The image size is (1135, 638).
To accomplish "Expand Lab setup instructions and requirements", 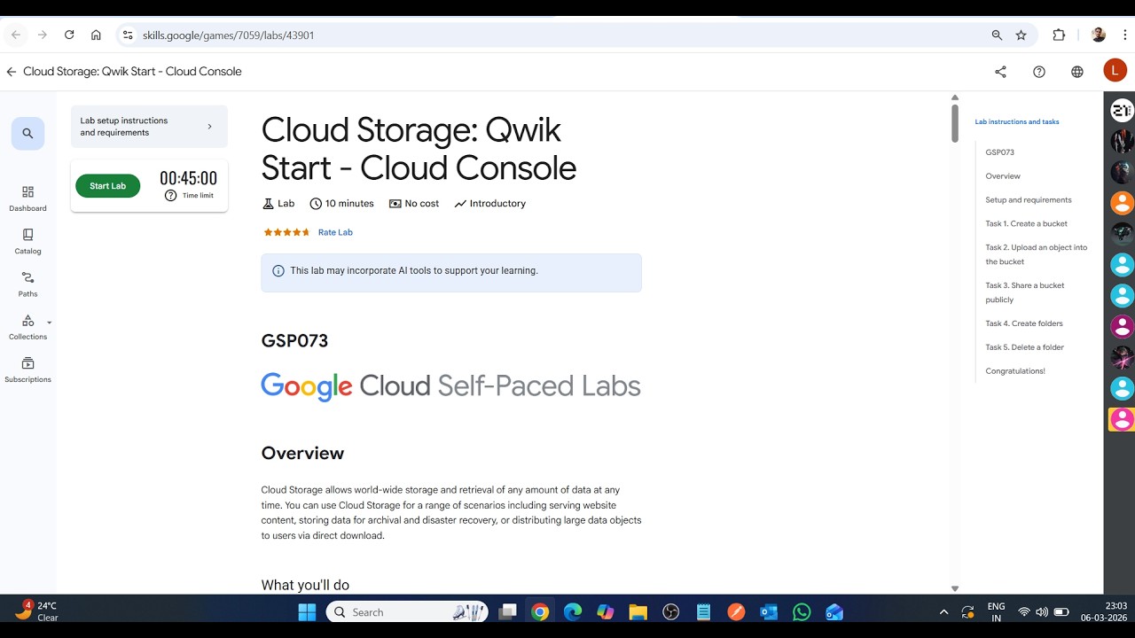I will point(149,127).
